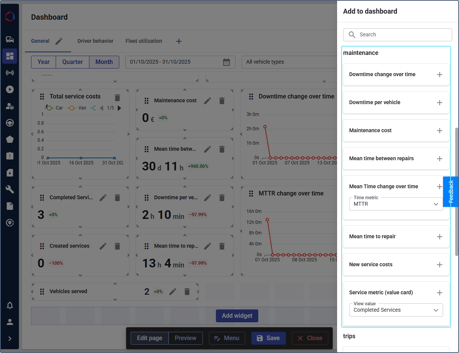Open the Fleet utilization tab
The width and height of the screenshot is (459, 353).
[144, 41]
